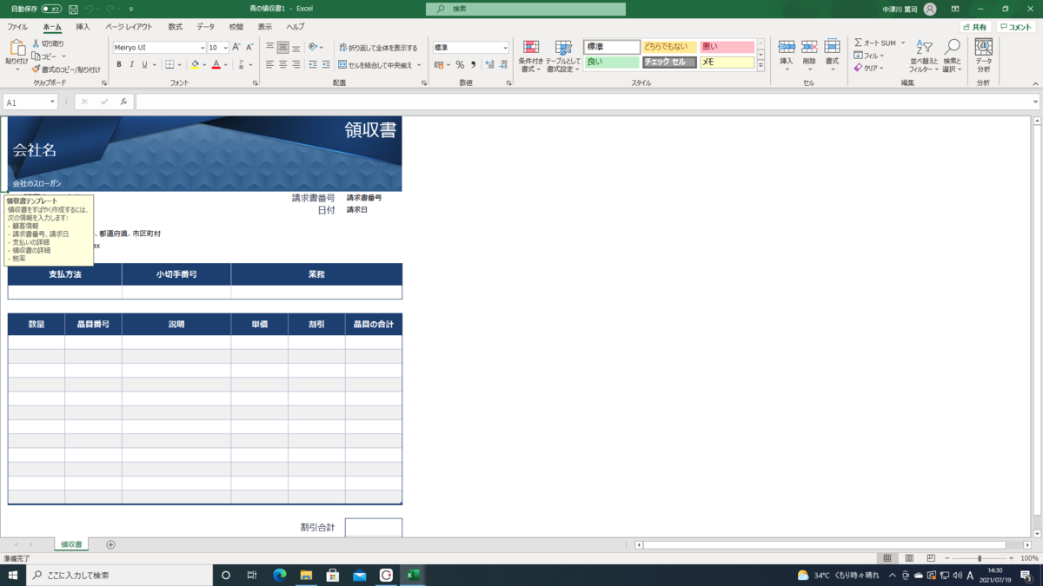Screen dimensions: 1043x586
Task: Open the text orientation options
Action: pos(315,48)
